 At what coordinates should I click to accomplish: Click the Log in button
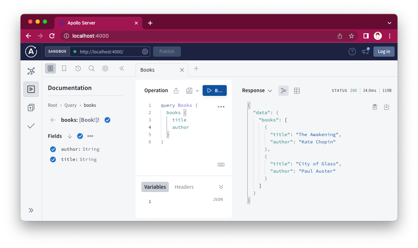coord(384,52)
